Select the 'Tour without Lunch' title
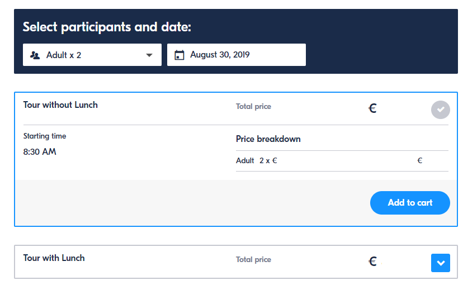The image size is (463, 285). (60, 105)
